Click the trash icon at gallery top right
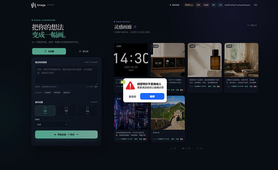This screenshot has width=278, height=170. (248, 25)
